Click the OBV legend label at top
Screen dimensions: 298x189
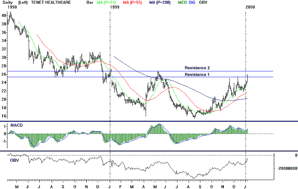click(x=203, y=3)
